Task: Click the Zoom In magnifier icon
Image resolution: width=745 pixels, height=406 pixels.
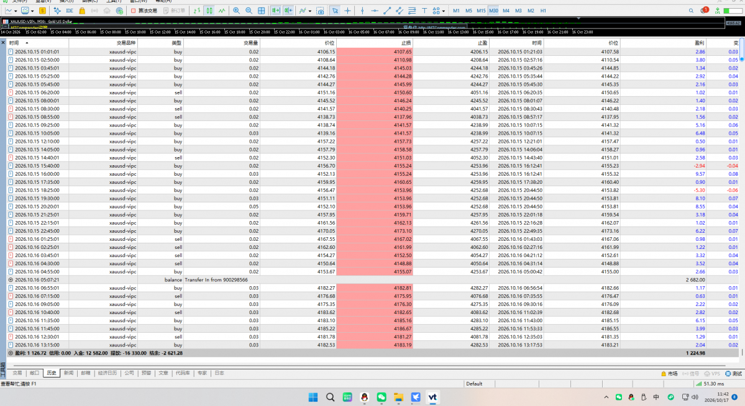Action: point(236,11)
